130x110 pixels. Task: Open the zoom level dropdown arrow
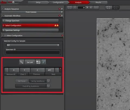(x=87, y=8)
